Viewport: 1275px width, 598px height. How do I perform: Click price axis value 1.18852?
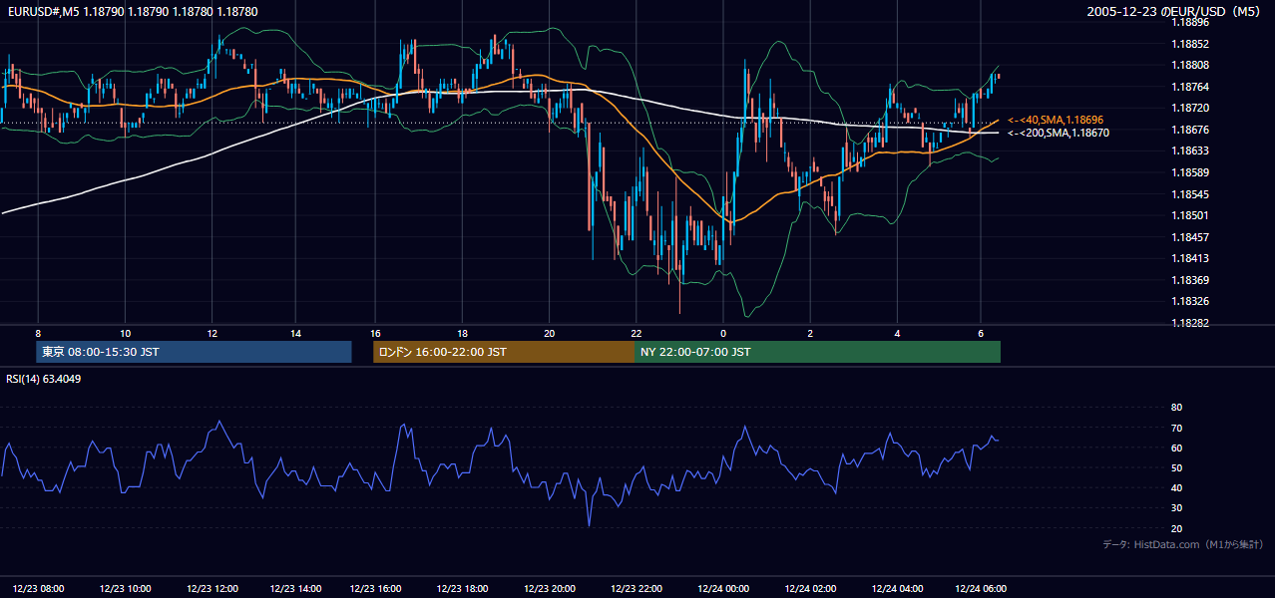point(1190,44)
